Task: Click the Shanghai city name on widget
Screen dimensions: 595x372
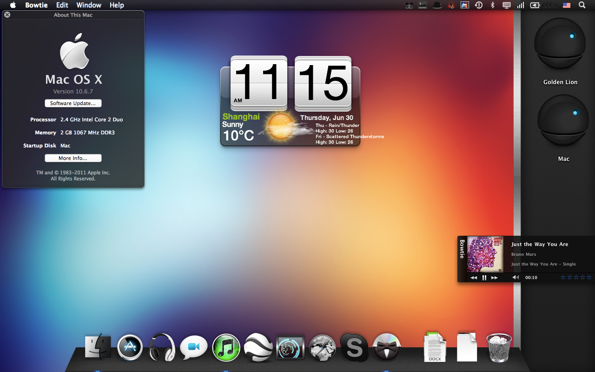Action: pos(241,117)
